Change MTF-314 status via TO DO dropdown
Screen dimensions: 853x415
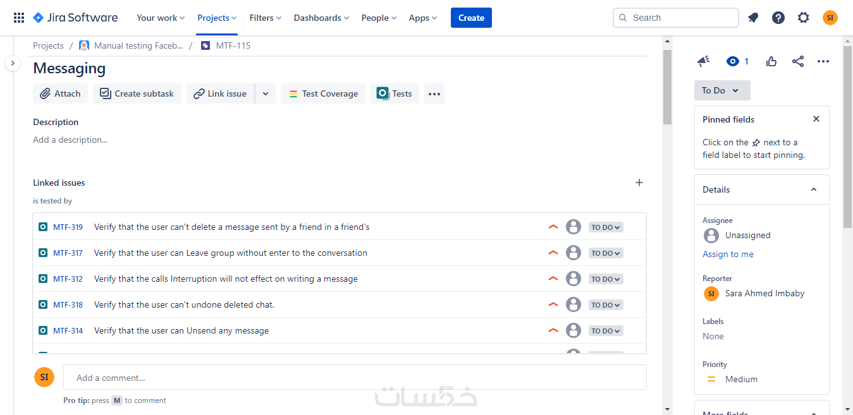click(x=606, y=331)
